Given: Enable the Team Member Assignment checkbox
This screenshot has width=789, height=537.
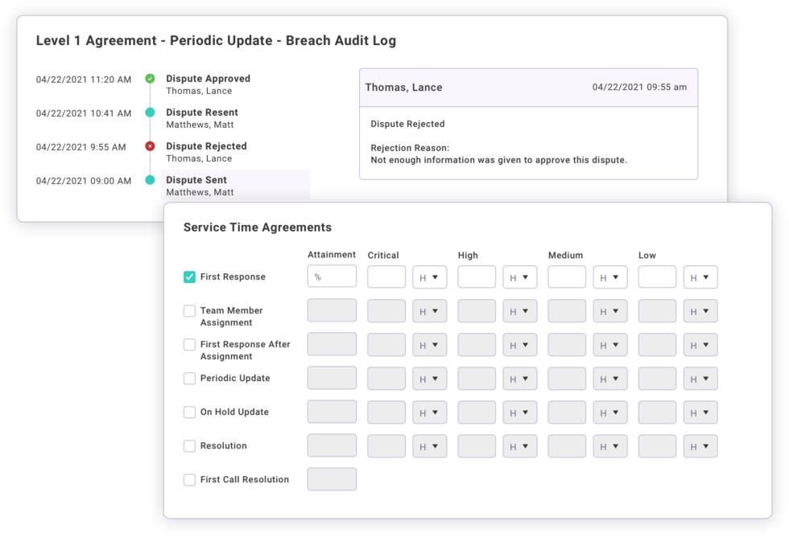Looking at the screenshot, I should [x=189, y=311].
